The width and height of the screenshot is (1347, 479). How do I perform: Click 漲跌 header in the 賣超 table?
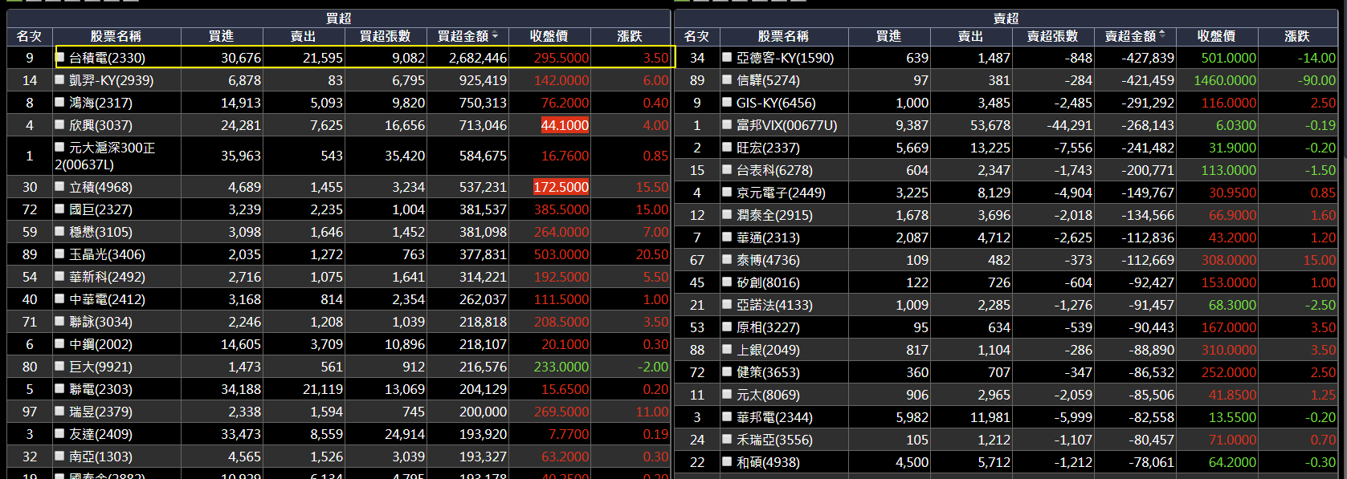pyautogui.click(x=1296, y=36)
